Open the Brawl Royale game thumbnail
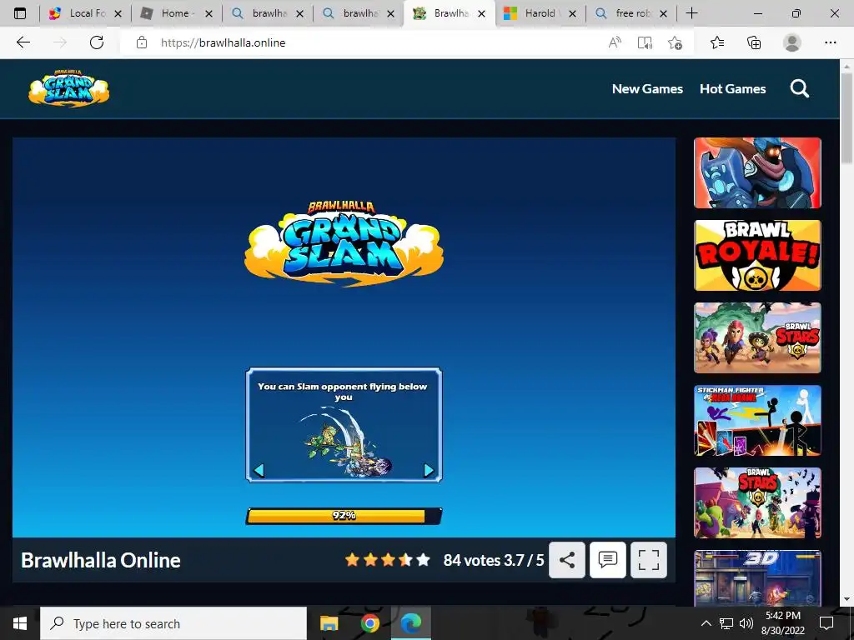 [x=757, y=255]
